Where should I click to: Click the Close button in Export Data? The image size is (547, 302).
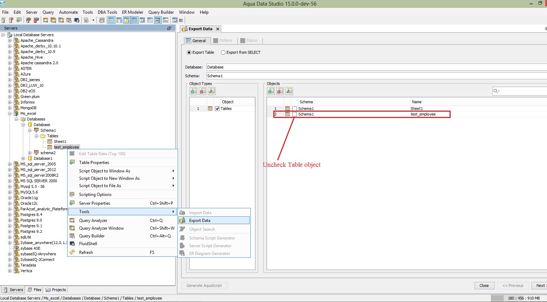tap(484, 285)
